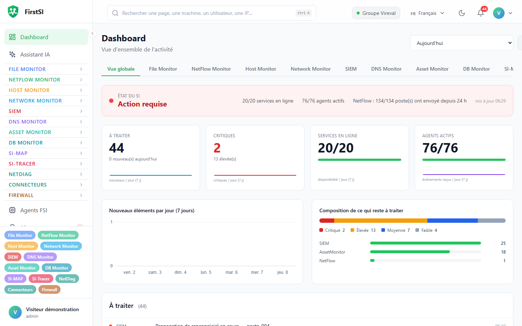Click the red Critique legend swatch

pyautogui.click(x=321, y=230)
